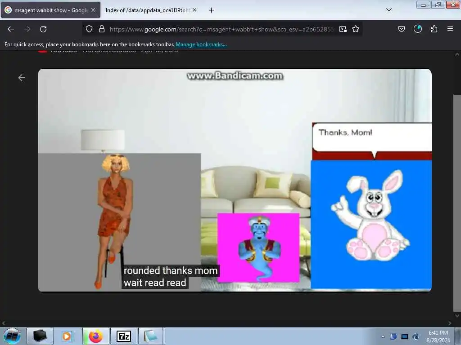Open a new tab with the plus button

[212, 10]
